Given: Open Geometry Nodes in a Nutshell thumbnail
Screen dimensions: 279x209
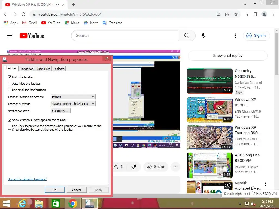Looking at the screenshot, I should [210, 81].
